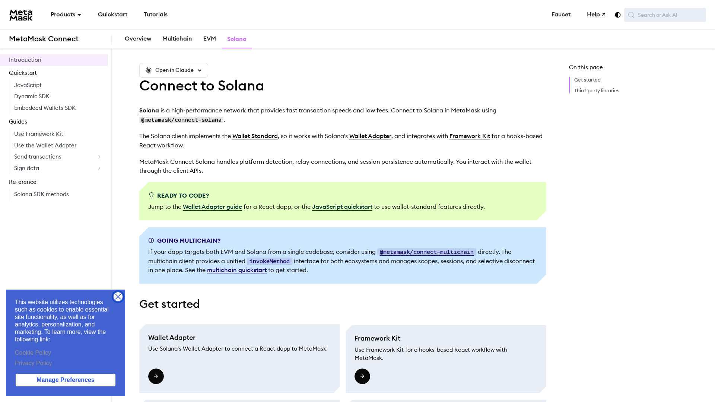Viewport: 715px width, 402px height.
Task: Open the multichain quickstart link
Action: [237, 270]
